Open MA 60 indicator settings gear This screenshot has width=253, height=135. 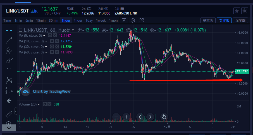point(52,52)
